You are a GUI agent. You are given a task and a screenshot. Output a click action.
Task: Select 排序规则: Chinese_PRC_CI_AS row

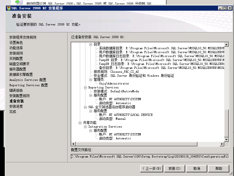pos(116,72)
